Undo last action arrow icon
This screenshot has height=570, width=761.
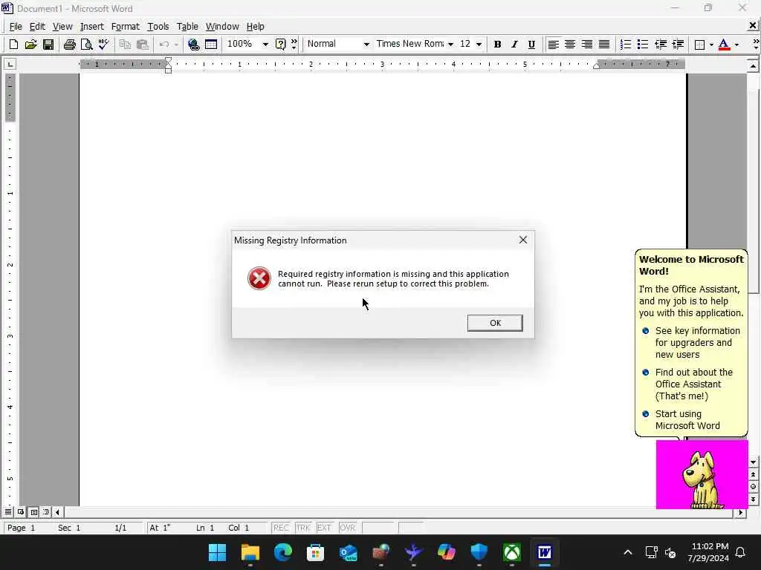pyautogui.click(x=164, y=45)
